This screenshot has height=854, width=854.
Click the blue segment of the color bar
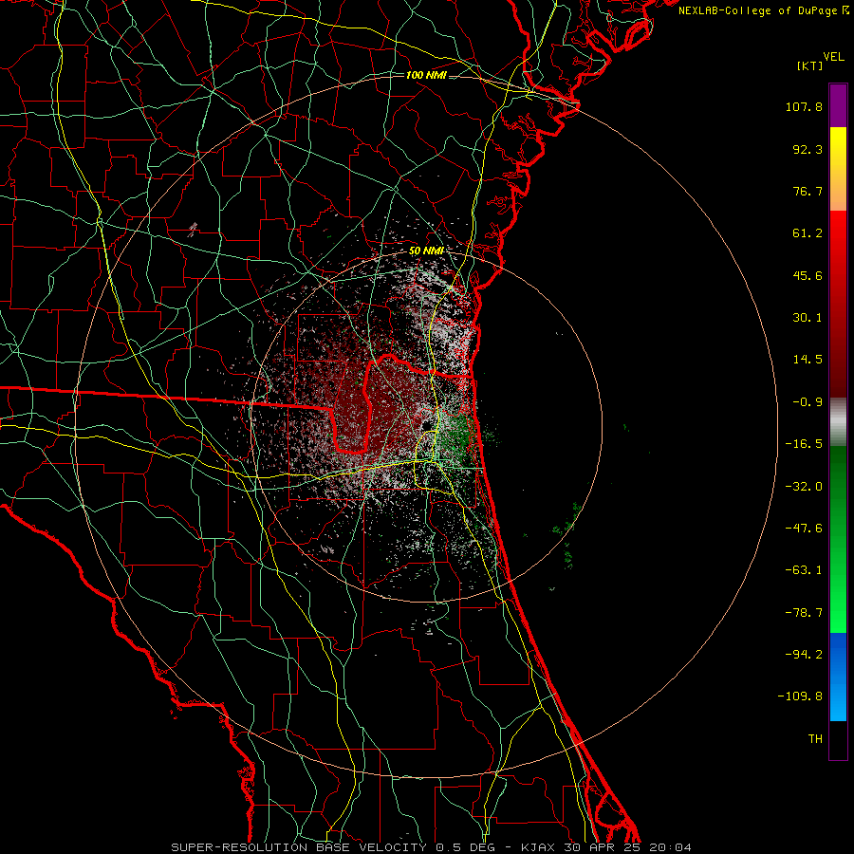838,677
